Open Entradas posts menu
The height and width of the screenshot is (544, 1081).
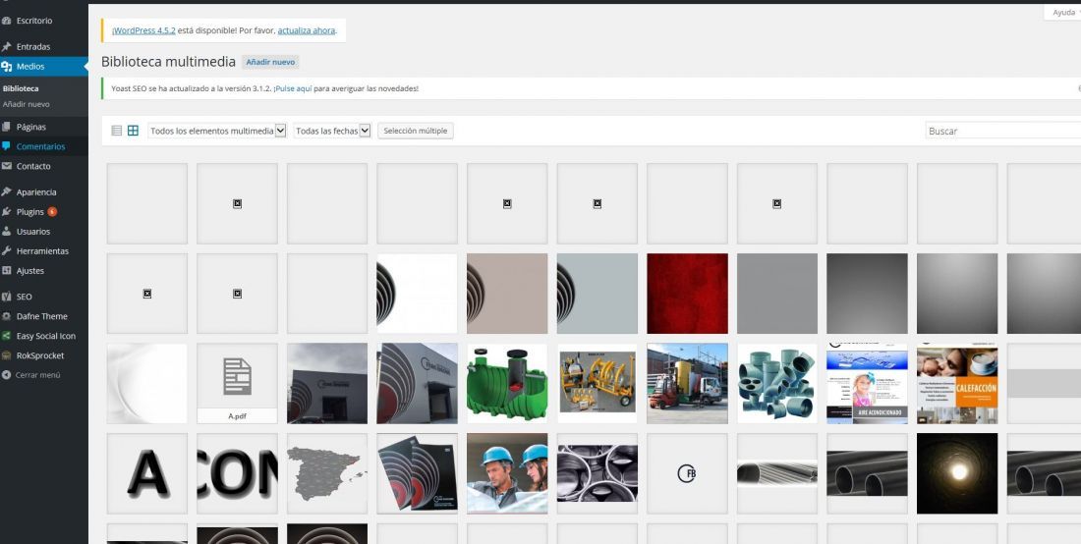coord(44,47)
